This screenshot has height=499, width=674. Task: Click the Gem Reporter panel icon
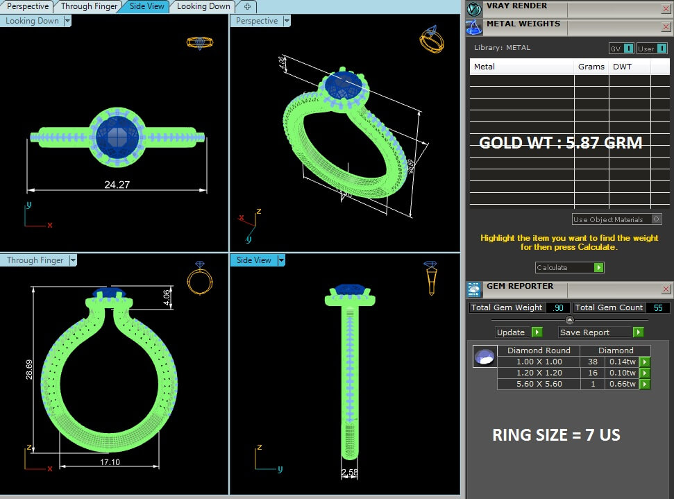(x=474, y=289)
